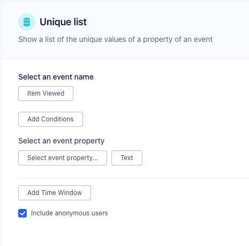Add a time window restriction
The height and width of the screenshot is (246, 249).
[x=55, y=193]
